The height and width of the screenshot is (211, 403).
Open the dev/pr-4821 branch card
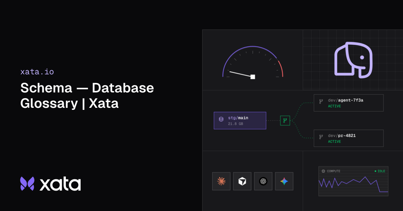(349, 138)
